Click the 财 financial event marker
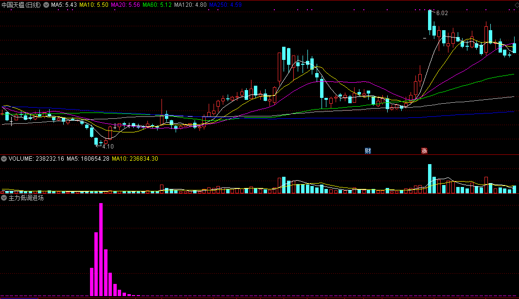519x299 pixels. click(368, 151)
